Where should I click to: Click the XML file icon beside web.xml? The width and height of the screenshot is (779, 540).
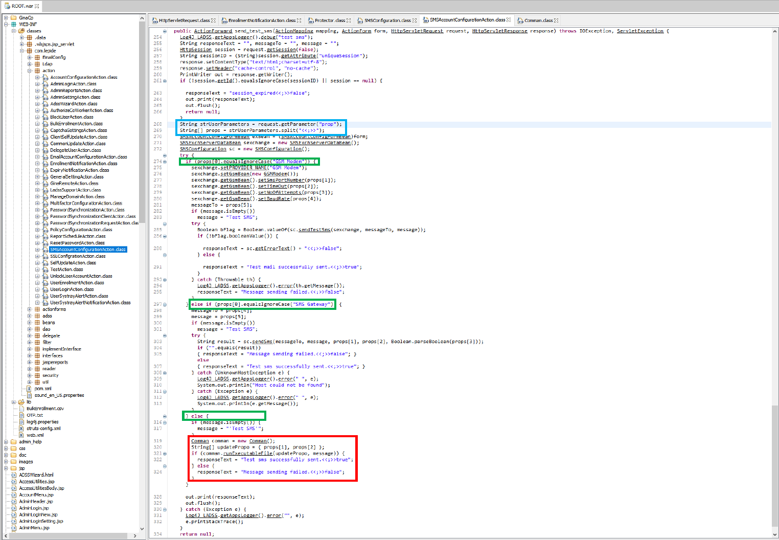tap(21, 435)
